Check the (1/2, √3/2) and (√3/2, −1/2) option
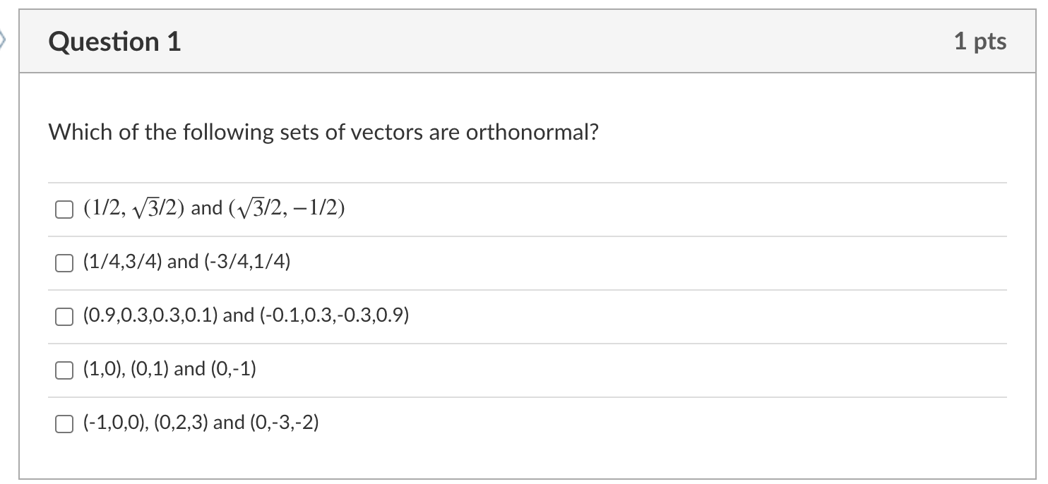This screenshot has height=484, width=1048. [63, 208]
